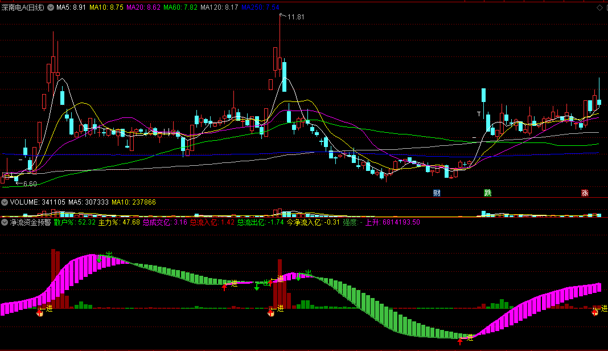Viewport: 608px width, 351px height.
Task: Click the 深南电A(日线) stock title
Action: (x=23, y=7)
